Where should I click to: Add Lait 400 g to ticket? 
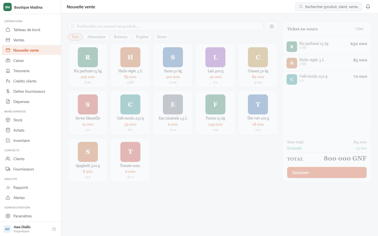[x=215, y=65]
